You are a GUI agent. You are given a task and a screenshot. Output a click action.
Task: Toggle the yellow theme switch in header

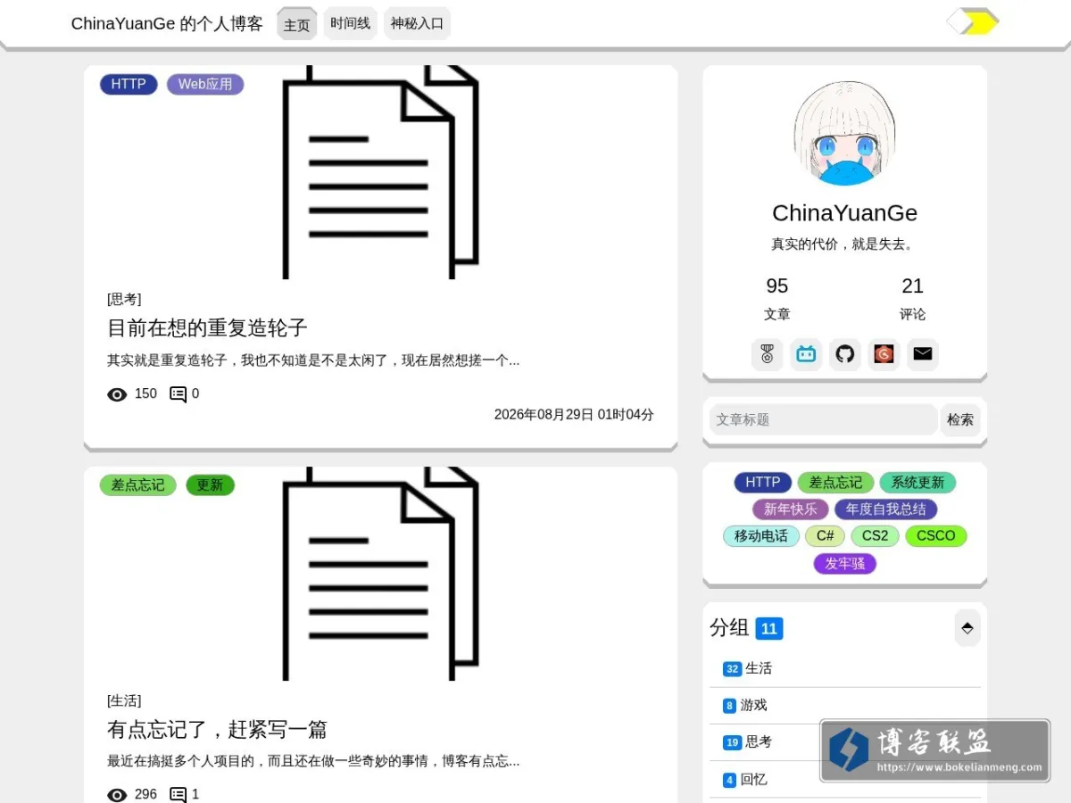(973, 22)
